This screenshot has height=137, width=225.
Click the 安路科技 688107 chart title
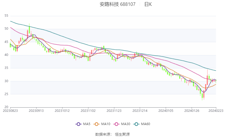tap(118, 4)
